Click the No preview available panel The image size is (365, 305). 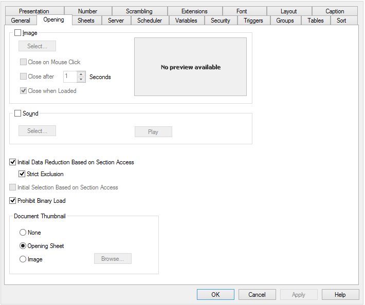point(190,67)
